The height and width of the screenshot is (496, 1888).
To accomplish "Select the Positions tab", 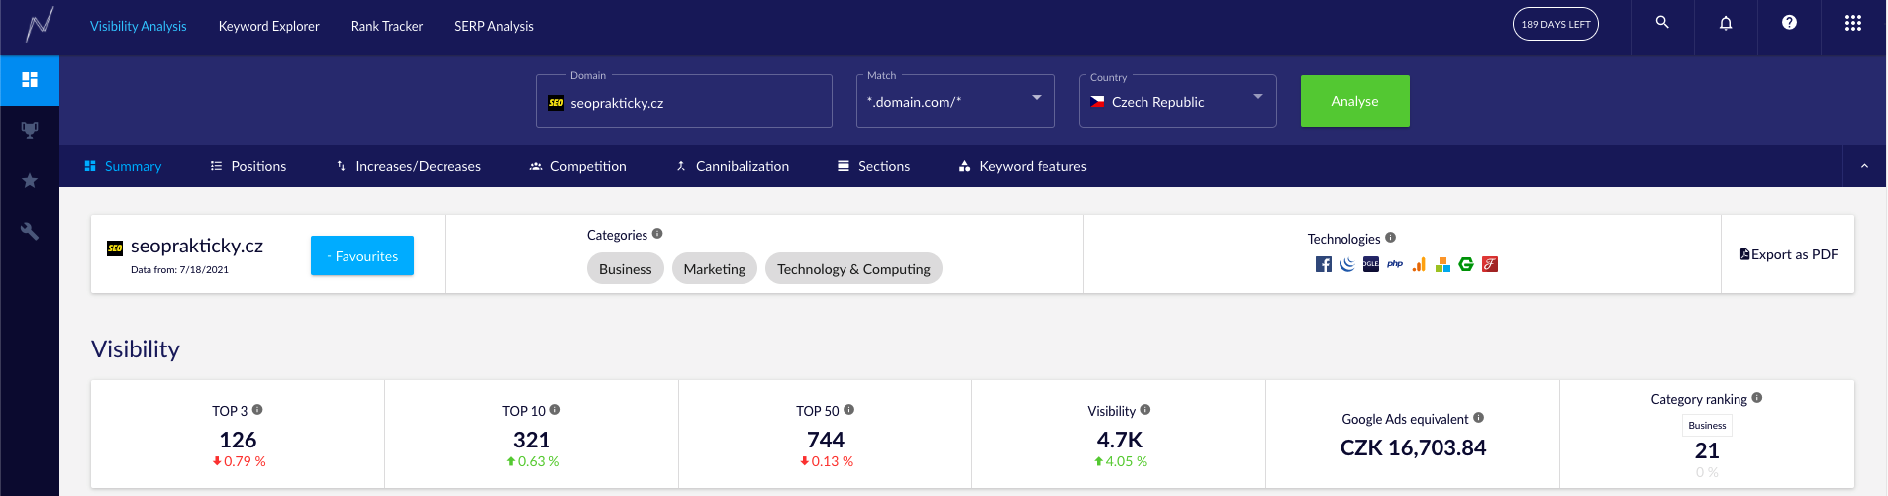I will [x=248, y=166].
